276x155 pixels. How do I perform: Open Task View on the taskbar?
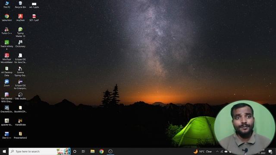(83, 151)
